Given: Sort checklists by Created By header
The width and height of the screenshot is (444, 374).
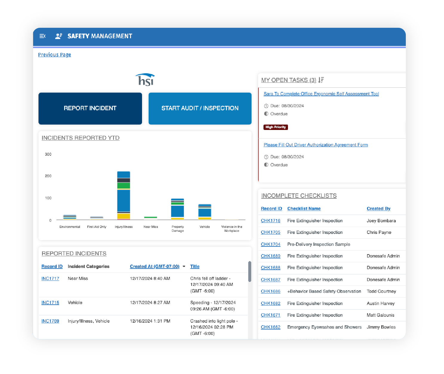Looking at the screenshot, I should 378,209.
